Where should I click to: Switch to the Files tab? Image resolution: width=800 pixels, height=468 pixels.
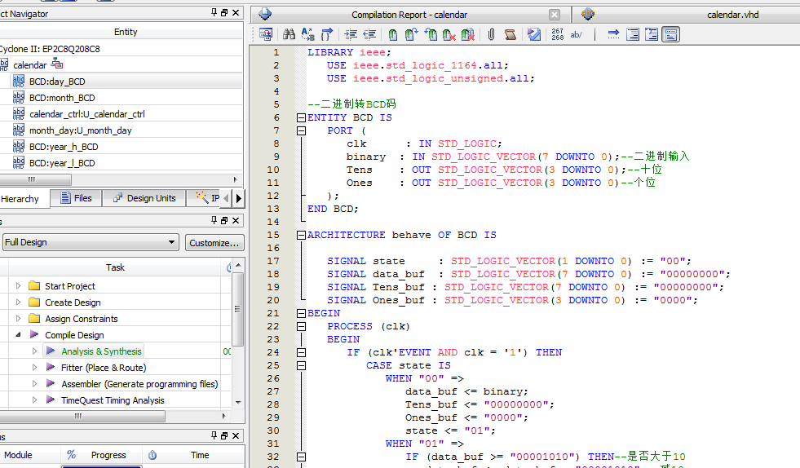(75, 198)
